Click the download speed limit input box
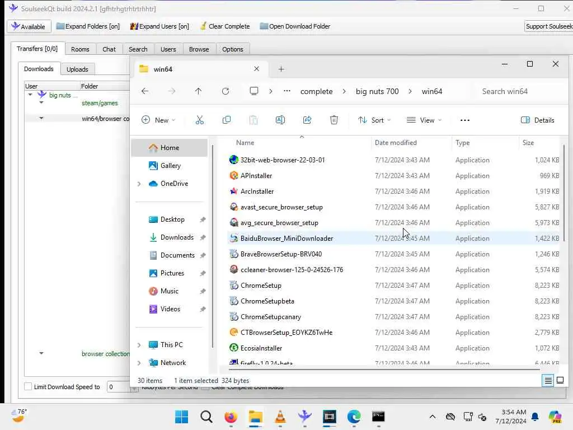The height and width of the screenshot is (430, 573). click(x=119, y=386)
